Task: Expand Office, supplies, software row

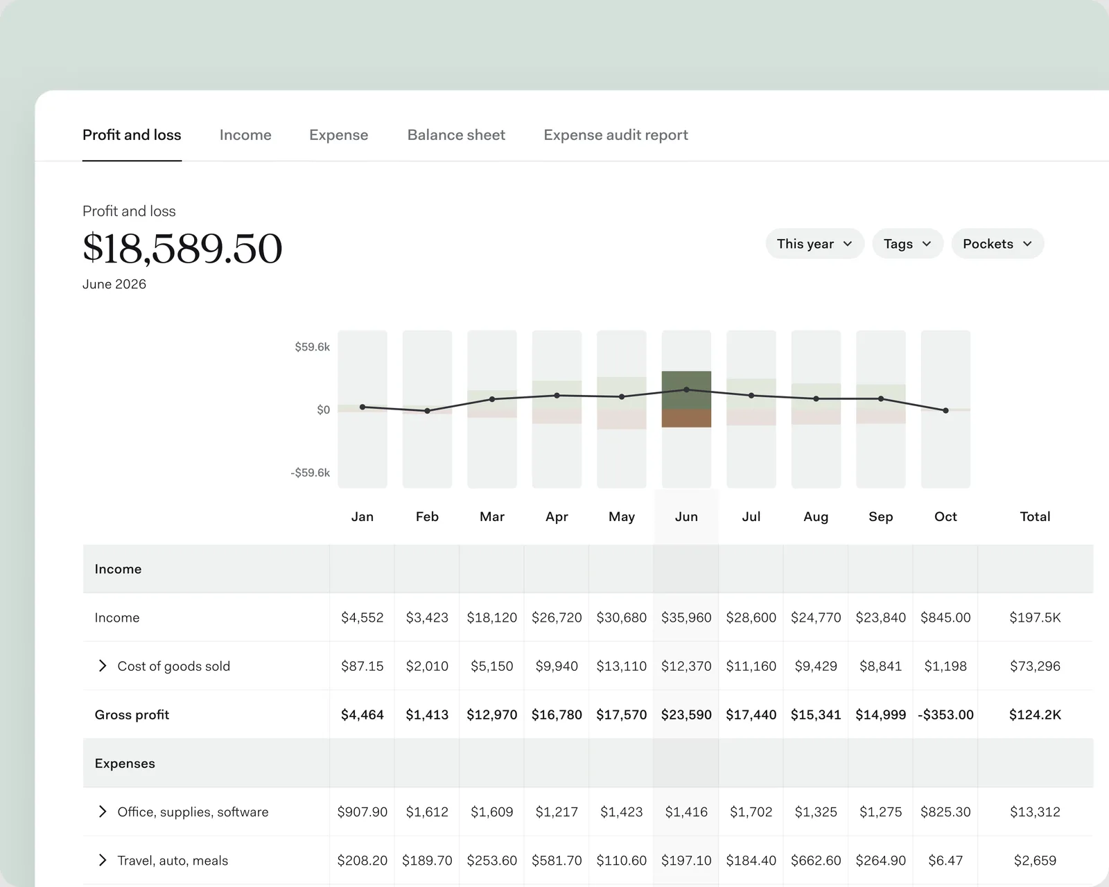Action: (103, 811)
